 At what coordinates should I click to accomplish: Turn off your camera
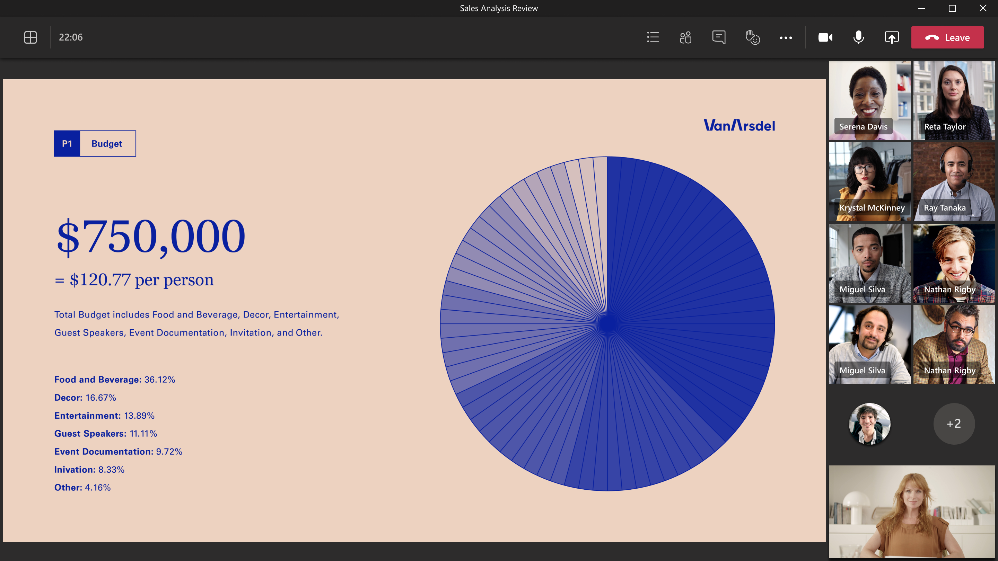click(825, 37)
